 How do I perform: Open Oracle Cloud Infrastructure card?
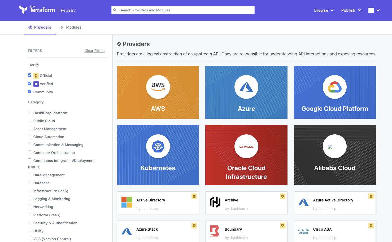[246, 155]
